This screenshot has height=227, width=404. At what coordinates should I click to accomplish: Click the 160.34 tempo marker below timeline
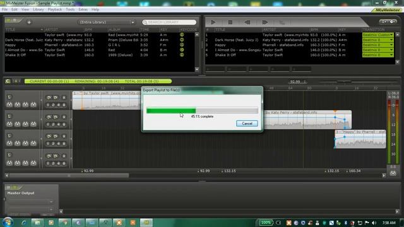(x=353, y=171)
